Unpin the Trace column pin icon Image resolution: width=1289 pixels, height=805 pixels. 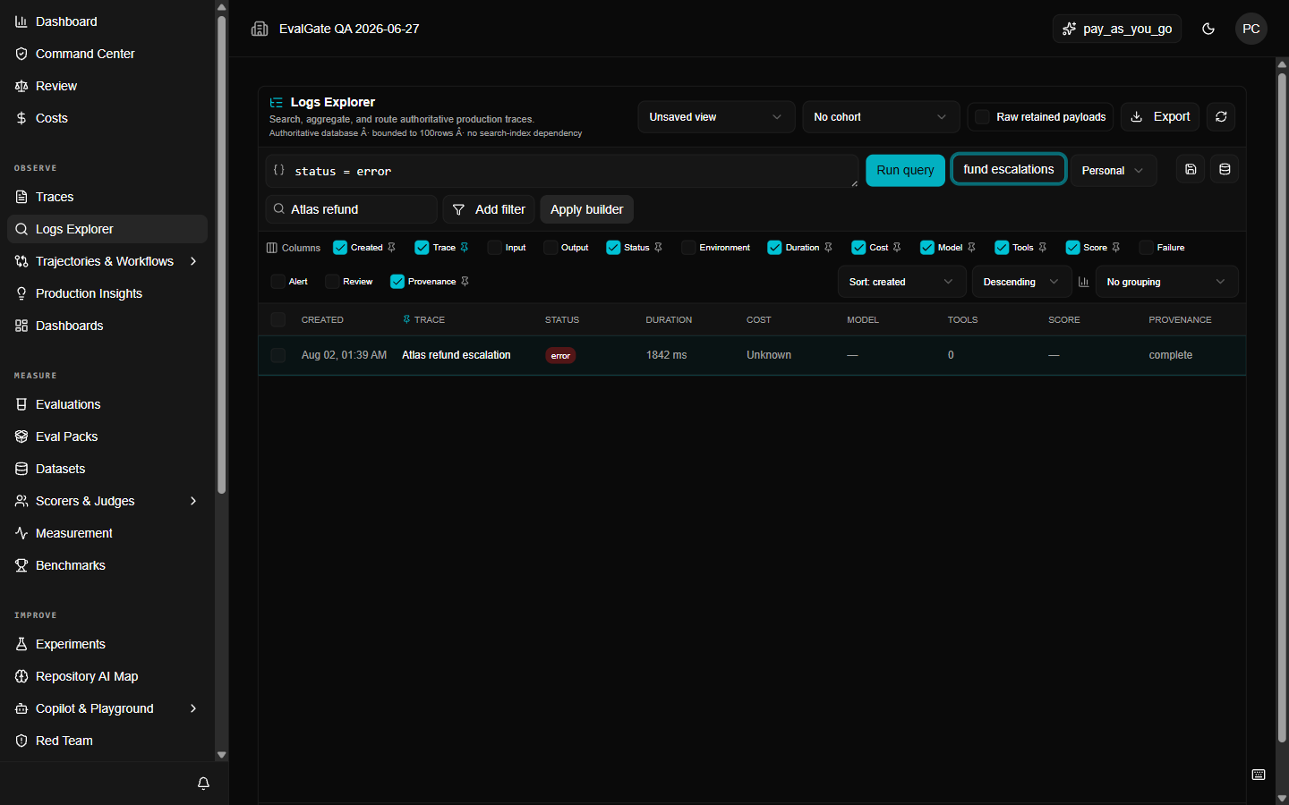tap(464, 248)
